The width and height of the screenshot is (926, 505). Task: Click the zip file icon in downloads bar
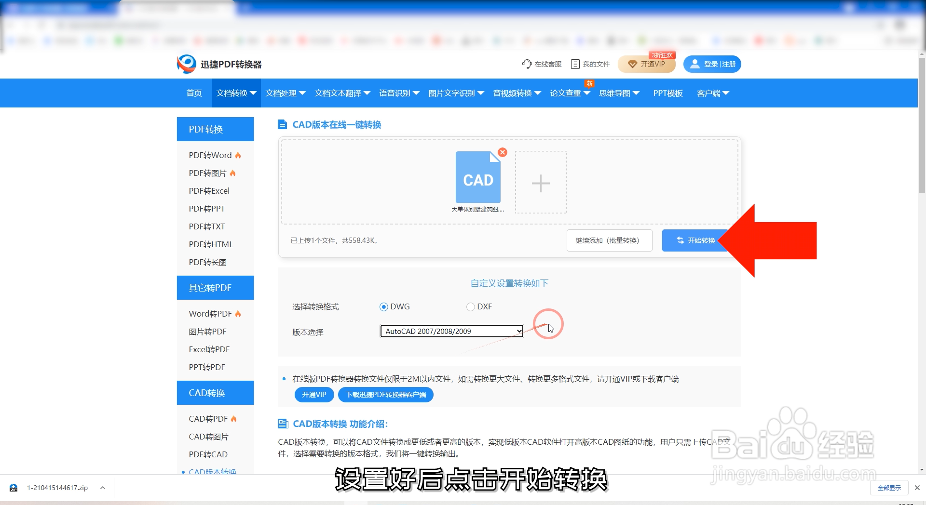[14, 488]
